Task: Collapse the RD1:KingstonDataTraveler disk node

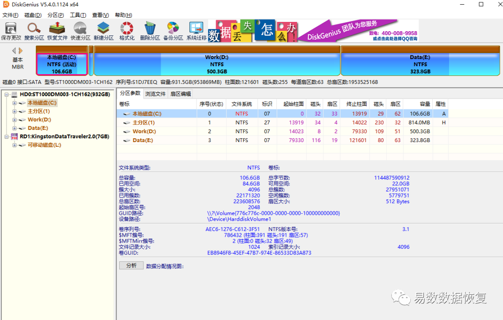Action: click(6, 136)
